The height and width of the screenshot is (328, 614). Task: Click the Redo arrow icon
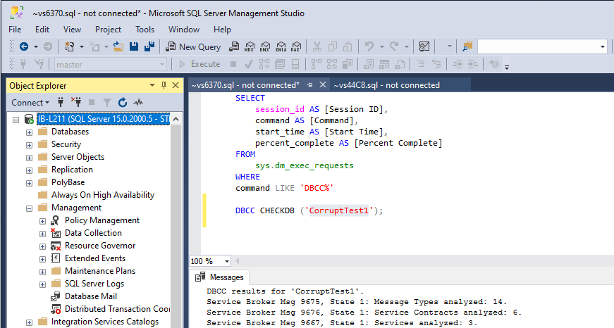click(x=394, y=47)
